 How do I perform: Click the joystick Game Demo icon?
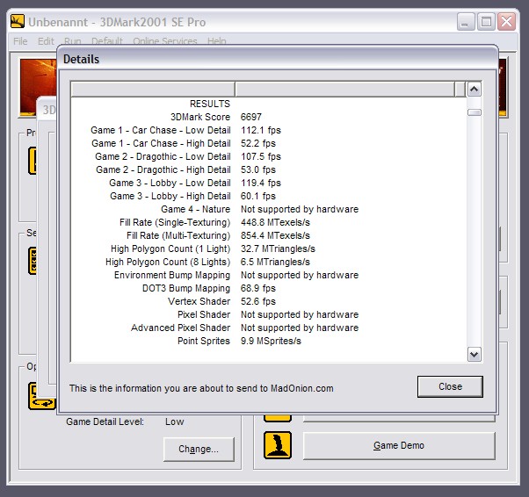[x=278, y=445]
